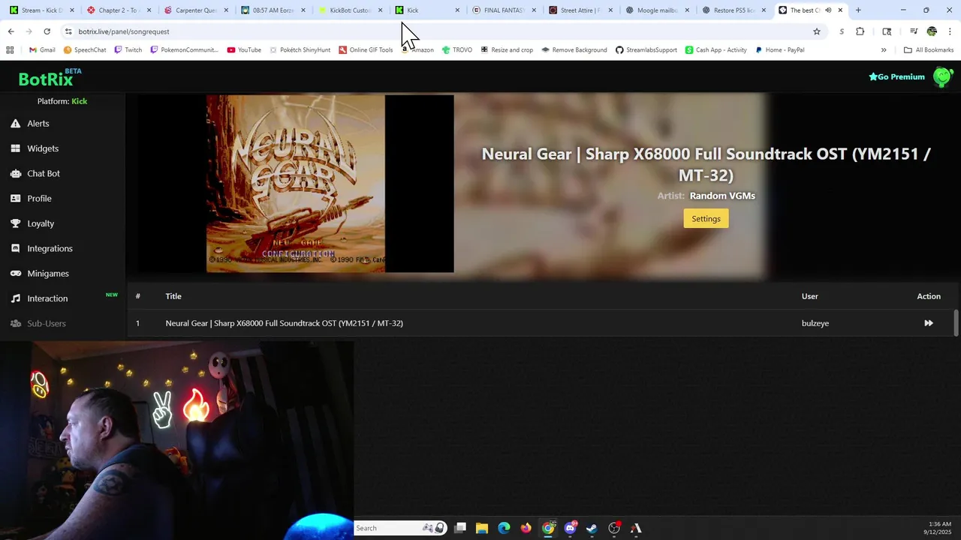Click the Neural Gear title in queue row
Image resolution: width=961 pixels, height=540 pixels.
[x=284, y=323]
